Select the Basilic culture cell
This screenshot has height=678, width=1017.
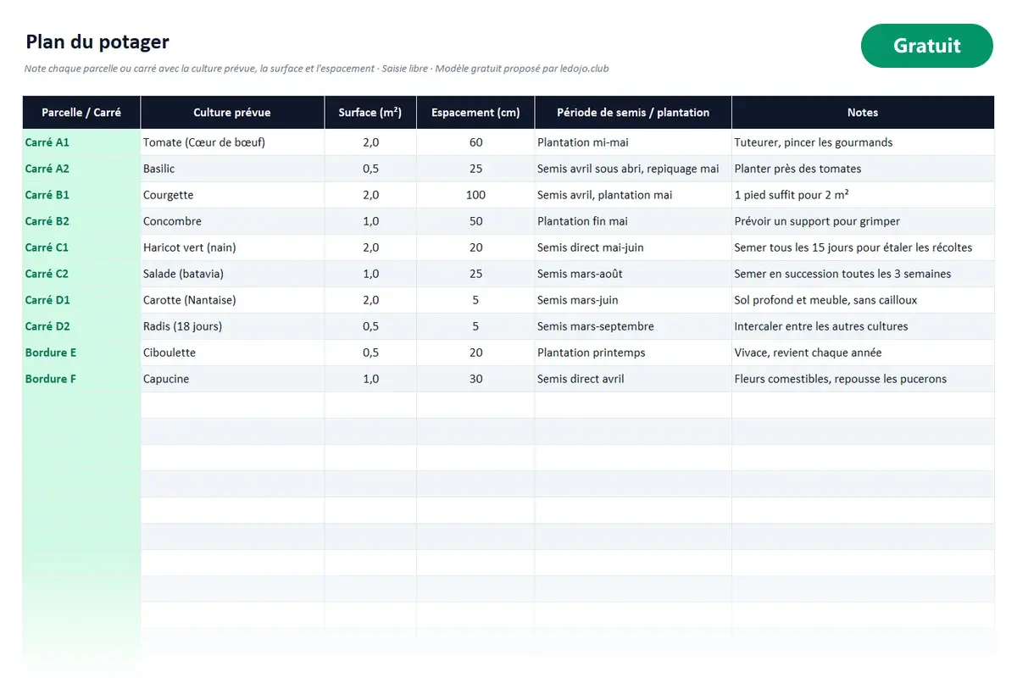point(232,169)
